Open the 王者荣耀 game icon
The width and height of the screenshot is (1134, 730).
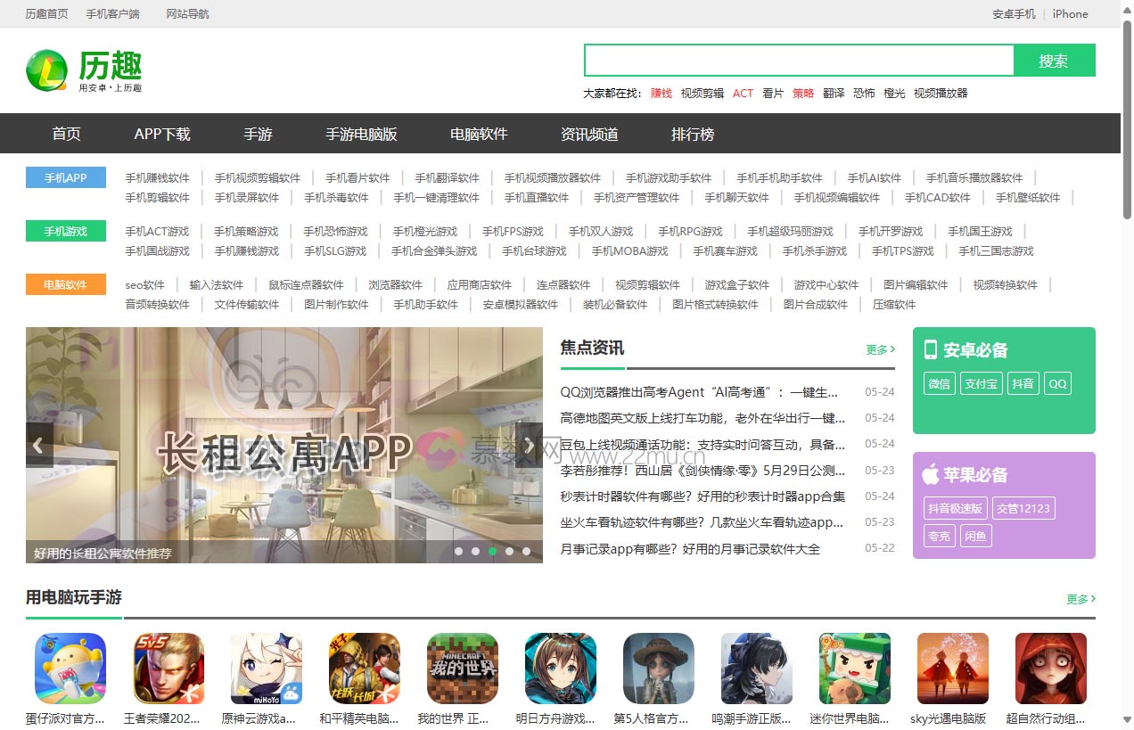point(168,668)
